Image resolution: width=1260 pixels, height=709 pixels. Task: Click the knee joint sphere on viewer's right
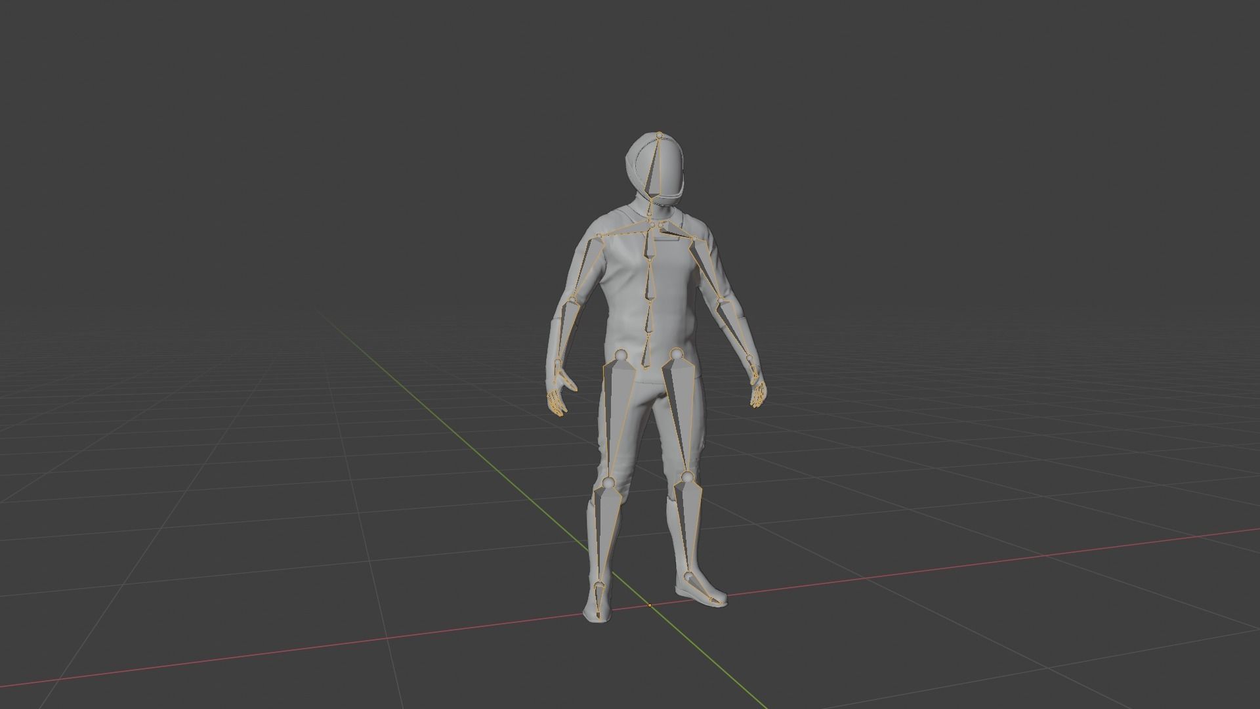[x=687, y=476]
